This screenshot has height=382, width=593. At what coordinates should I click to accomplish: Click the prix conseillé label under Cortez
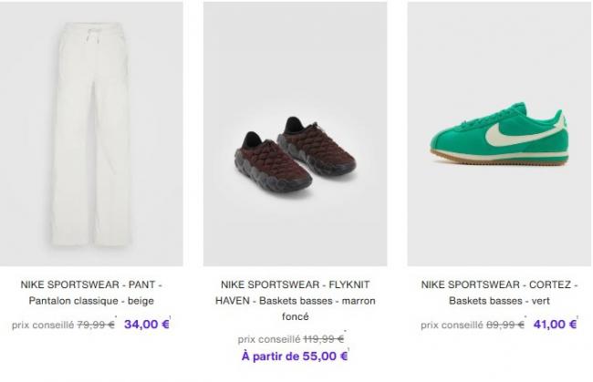(x=452, y=325)
